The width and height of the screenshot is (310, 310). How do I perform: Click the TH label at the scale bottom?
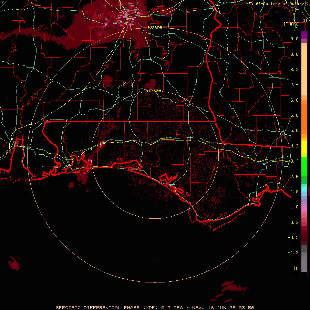point(296,268)
